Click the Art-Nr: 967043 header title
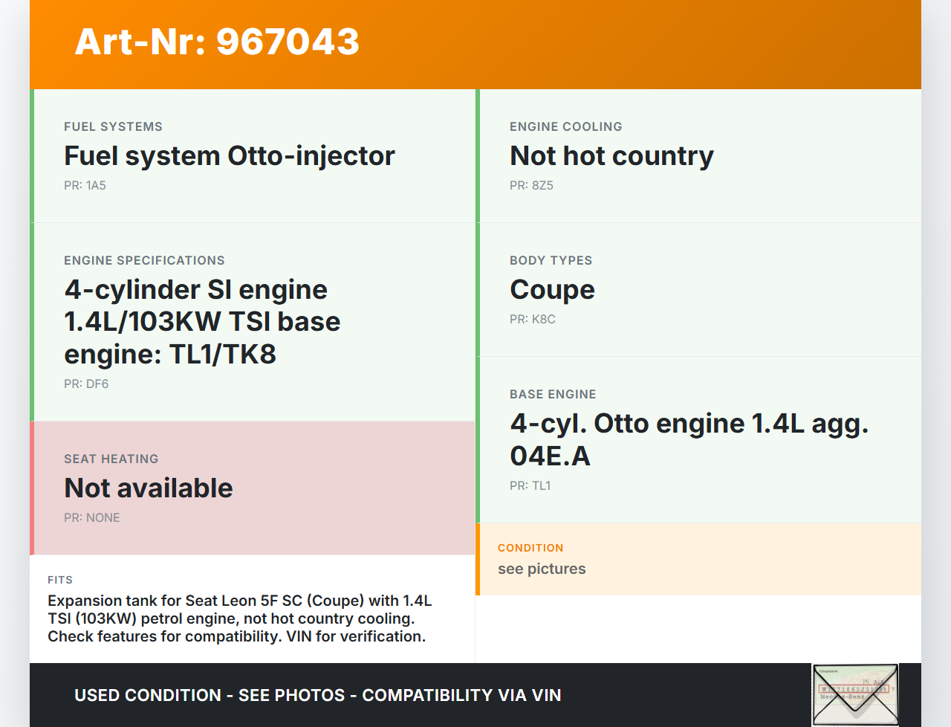Viewport: 951px width, 727px height. (217, 42)
